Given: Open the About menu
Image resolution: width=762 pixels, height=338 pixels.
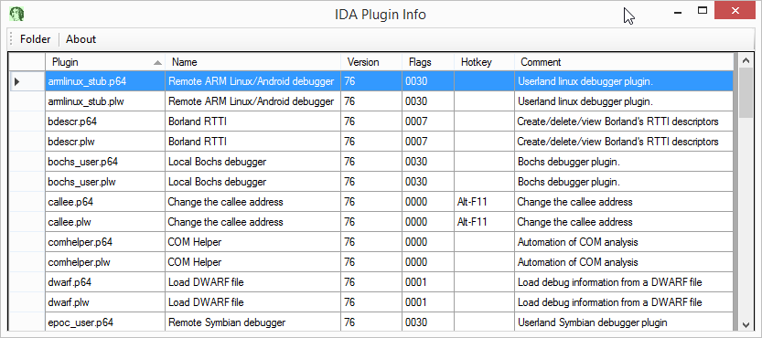Looking at the screenshot, I should click(x=81, y=39).
